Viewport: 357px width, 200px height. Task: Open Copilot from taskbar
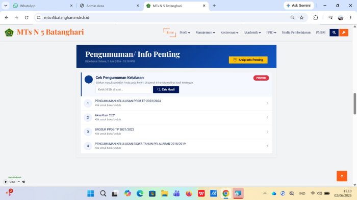point(127,193)
